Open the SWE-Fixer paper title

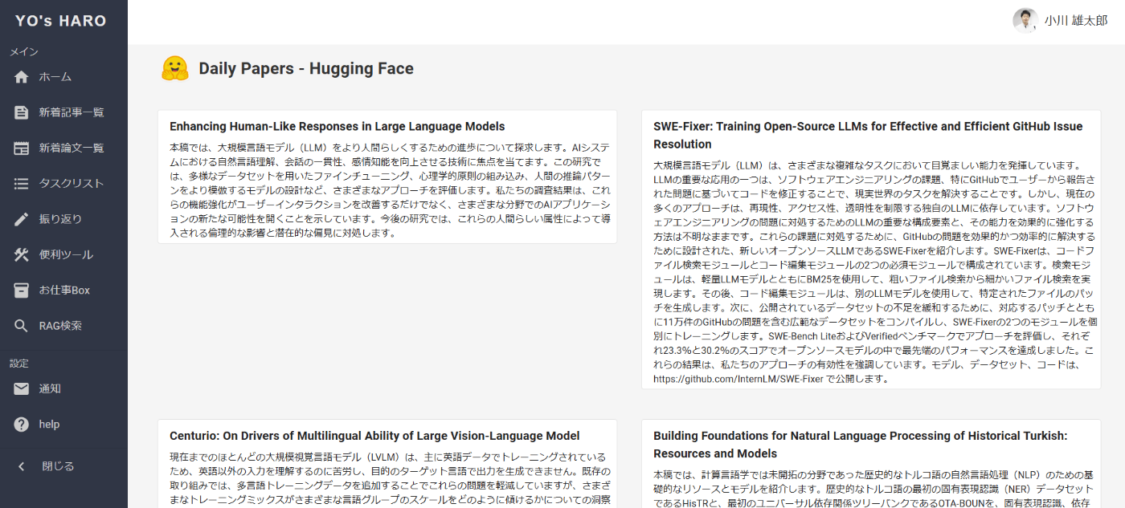pos(868,135)
